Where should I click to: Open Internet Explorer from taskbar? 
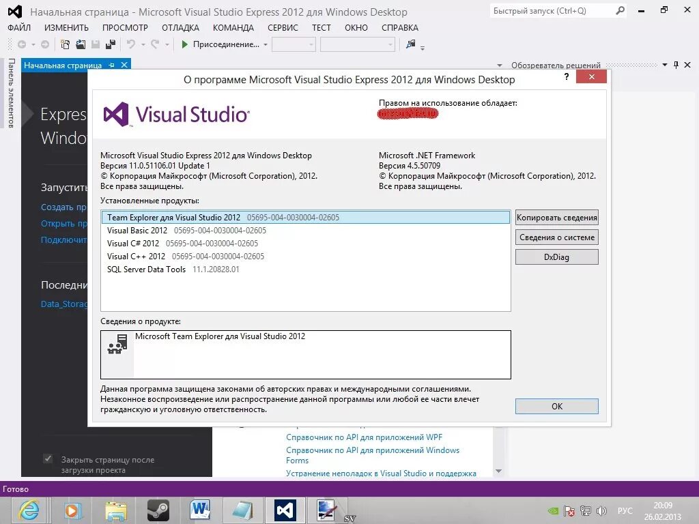pos(29,510)
